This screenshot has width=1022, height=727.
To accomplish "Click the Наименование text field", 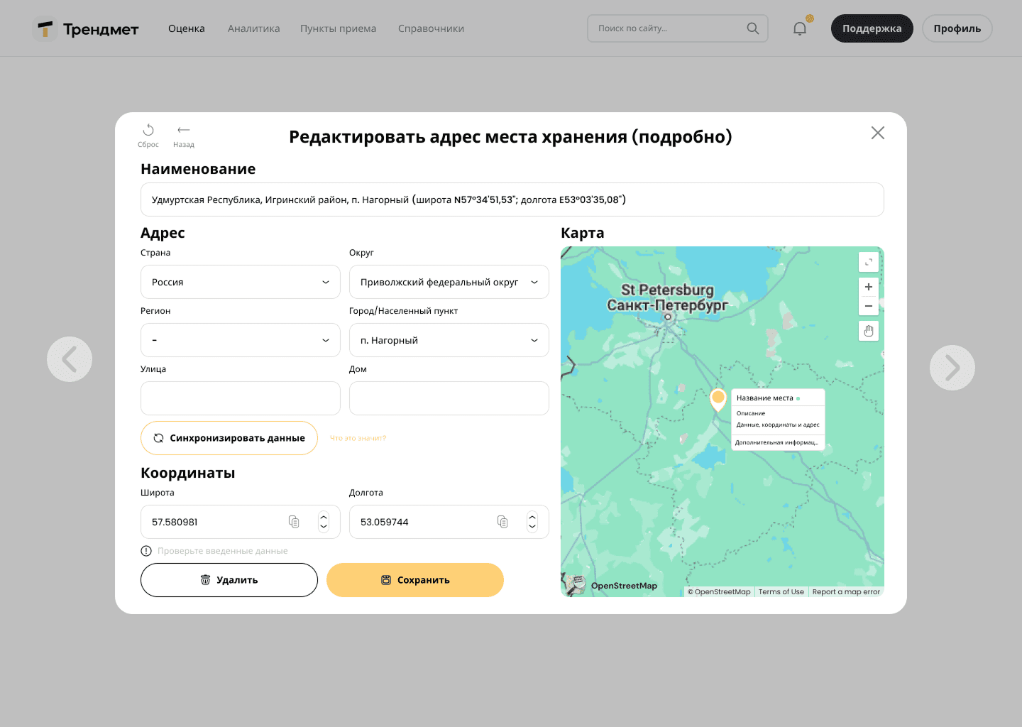I will click(x=512, y=199).
